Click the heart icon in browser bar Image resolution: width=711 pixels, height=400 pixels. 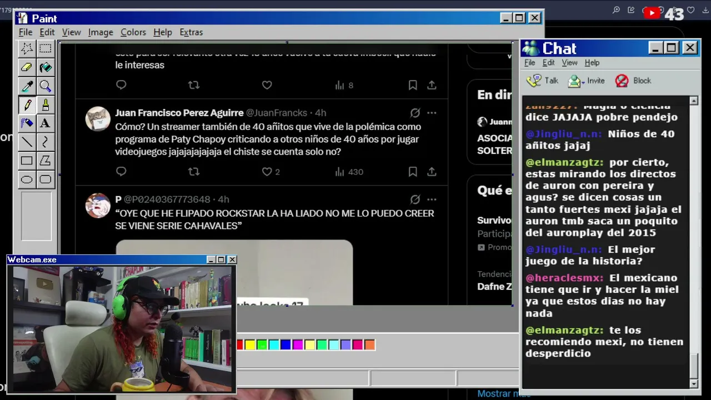690,10
